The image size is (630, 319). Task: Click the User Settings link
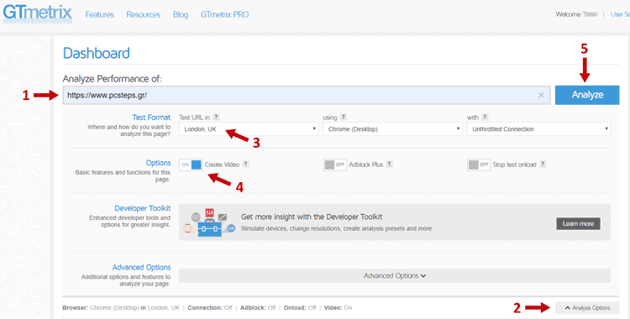(620, 14)
